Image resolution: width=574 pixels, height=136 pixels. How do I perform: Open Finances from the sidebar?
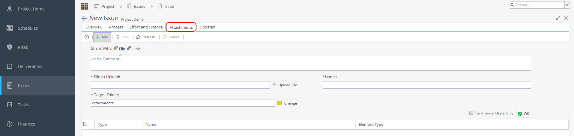pyautogui.click(x=26, y=124)
